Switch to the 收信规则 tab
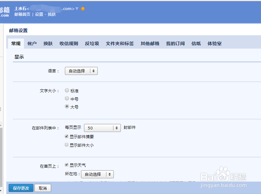Viewport: 261px width, 194px height. coord(69,44)
